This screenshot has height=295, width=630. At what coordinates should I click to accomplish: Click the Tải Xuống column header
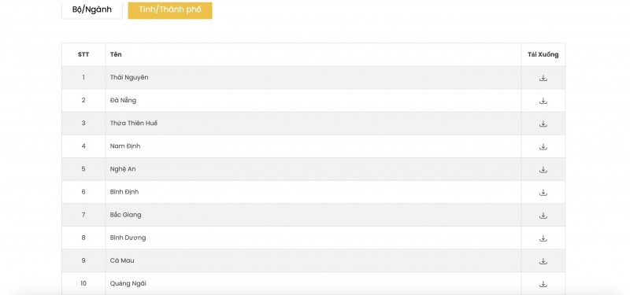(x=543, y=54)
